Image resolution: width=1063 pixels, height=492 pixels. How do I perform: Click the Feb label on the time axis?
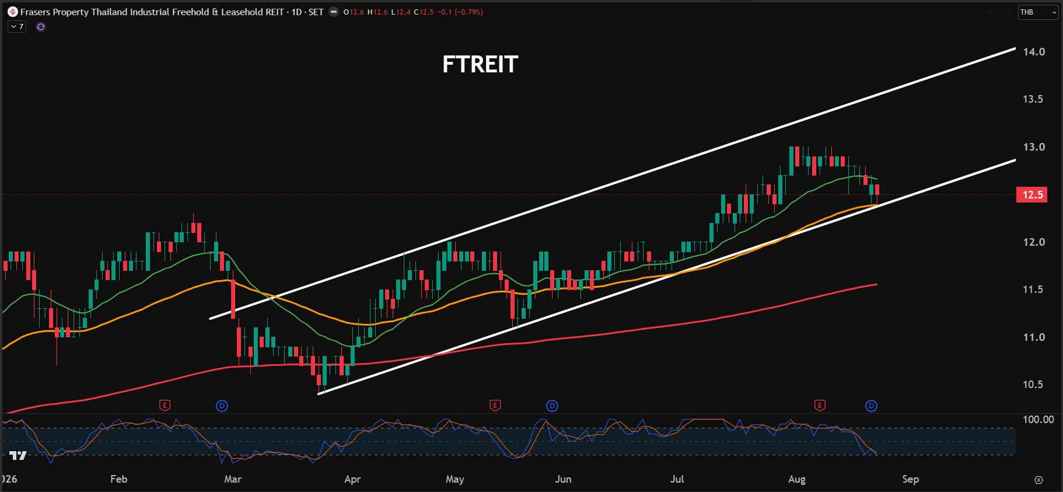pyautogui.click(x=118, y=479)
